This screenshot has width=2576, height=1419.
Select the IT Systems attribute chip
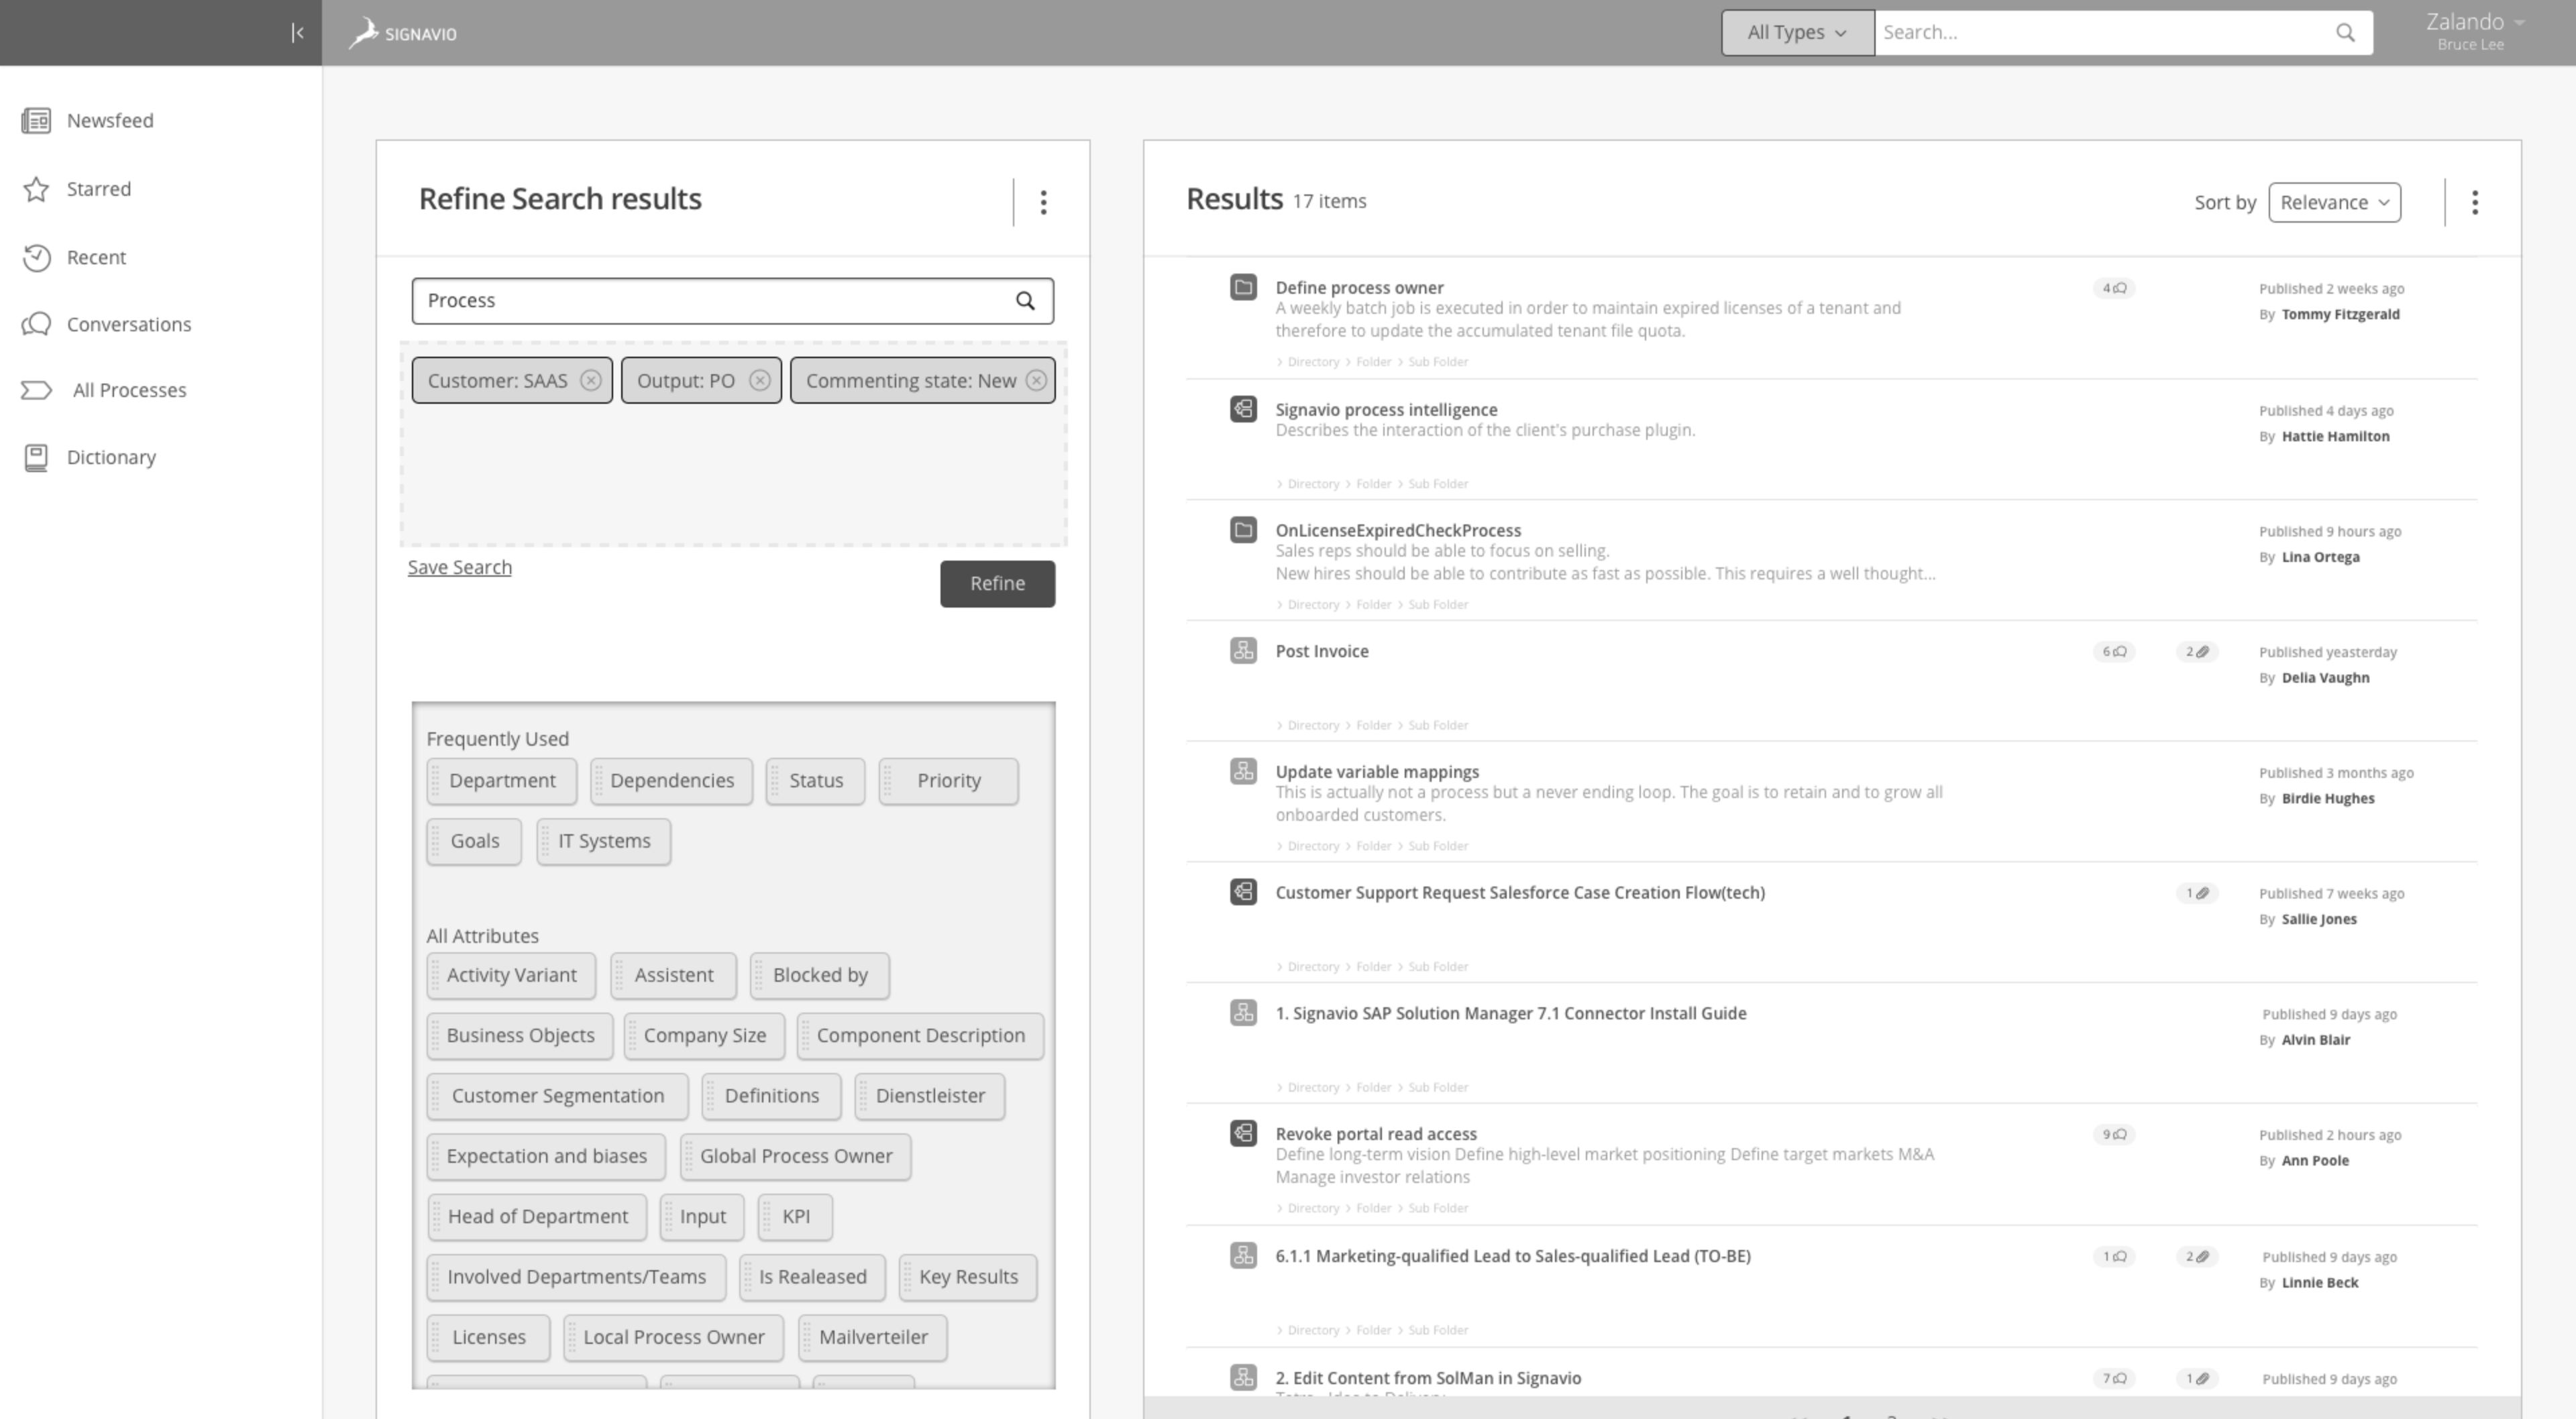(x=604, y=841)
